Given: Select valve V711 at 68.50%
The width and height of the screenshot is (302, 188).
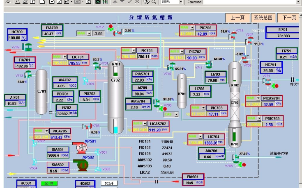Looking at the screenshot, I should [x=209, y=65].
